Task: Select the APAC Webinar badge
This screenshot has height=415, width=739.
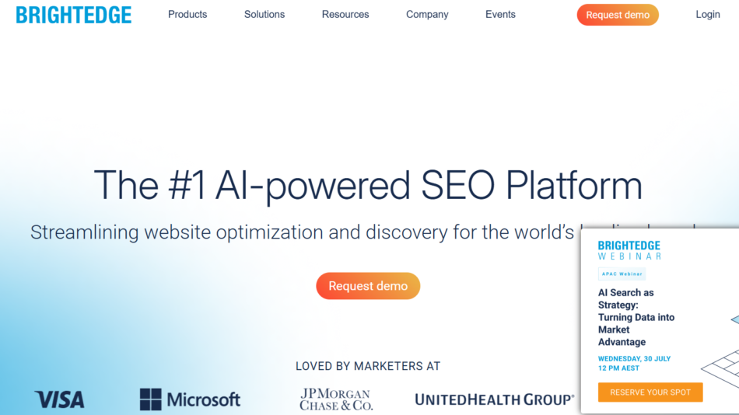Action: 622,274
